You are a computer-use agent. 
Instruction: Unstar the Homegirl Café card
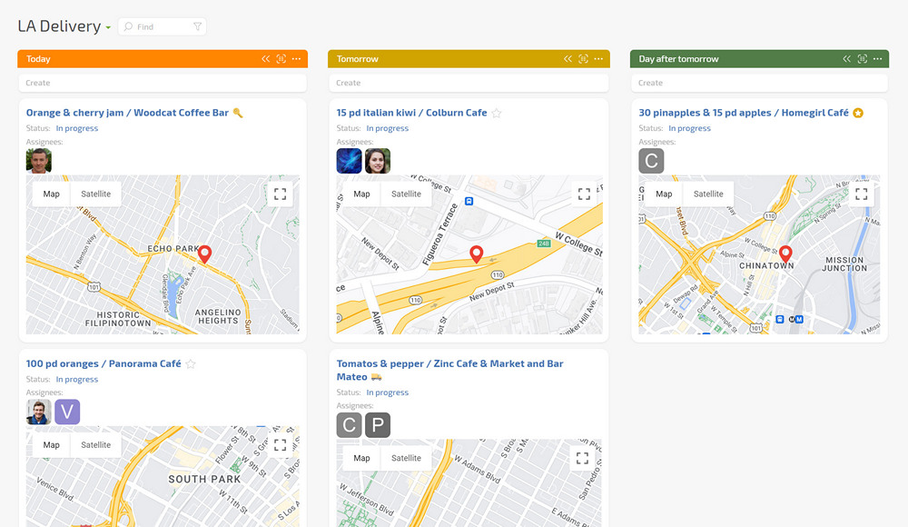858,114
